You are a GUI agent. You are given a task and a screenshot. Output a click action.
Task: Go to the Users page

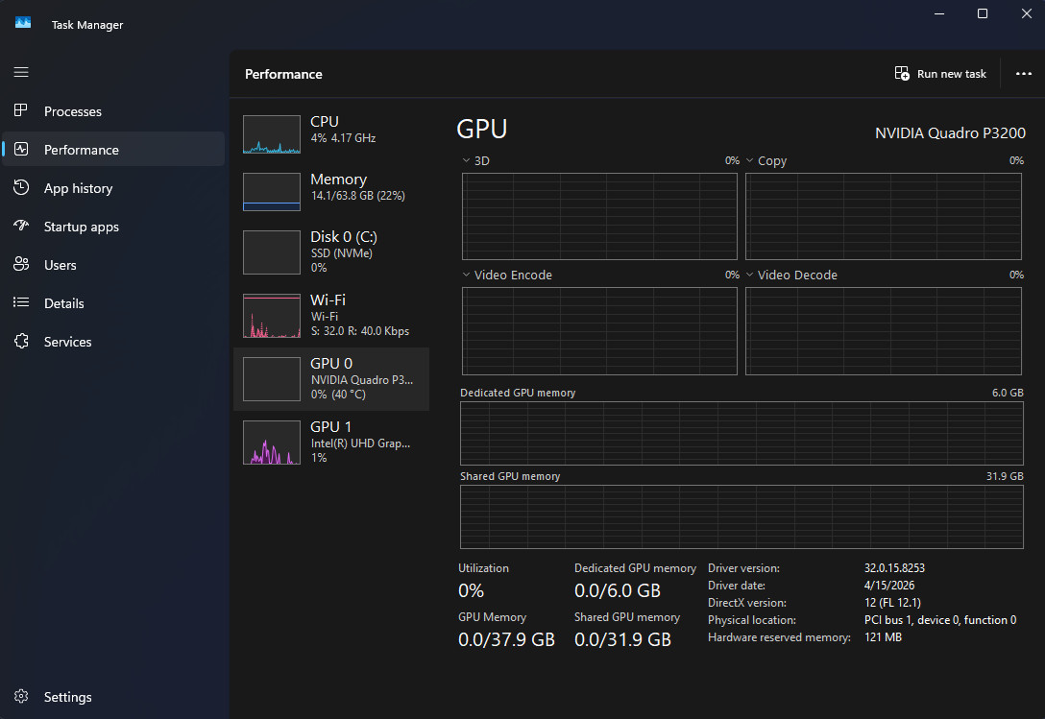pos(114,265)
